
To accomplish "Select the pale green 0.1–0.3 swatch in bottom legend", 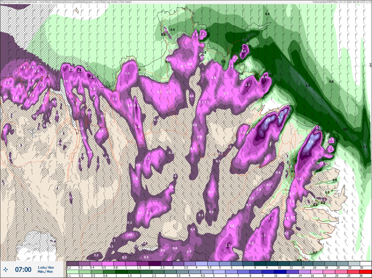I will 72,272.
